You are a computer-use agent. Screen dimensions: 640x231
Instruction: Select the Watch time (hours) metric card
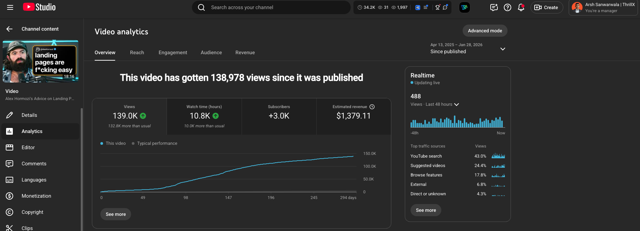point(204,117)
